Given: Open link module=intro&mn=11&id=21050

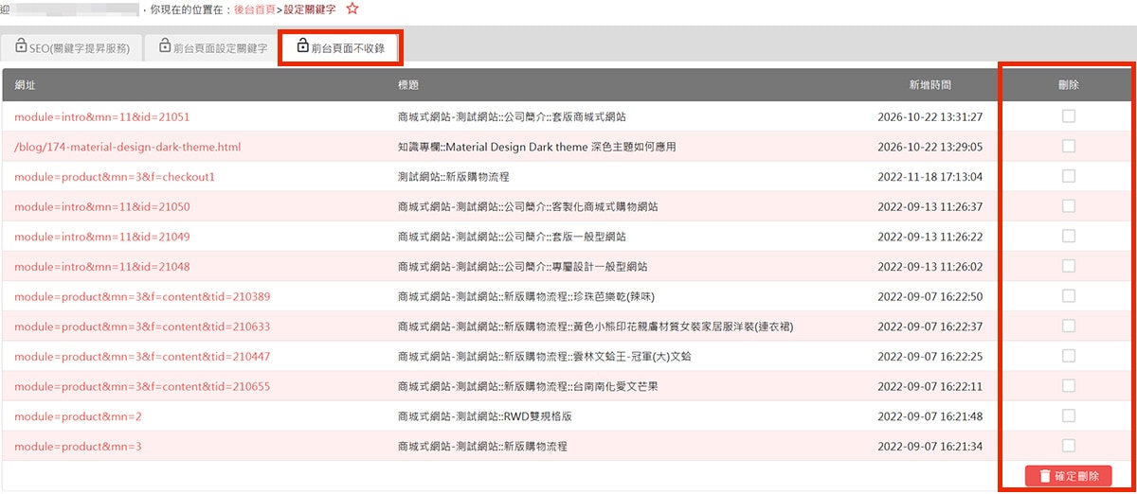Looking at the screenshot, I should [102, 207].
